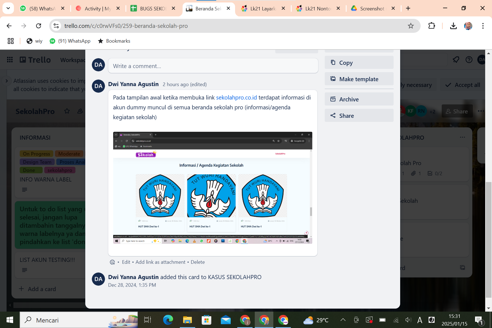Open Chrome profile avatar
The width and height of the screenshot is (492, 328).
pyautogui.click(x=468, y=26)
